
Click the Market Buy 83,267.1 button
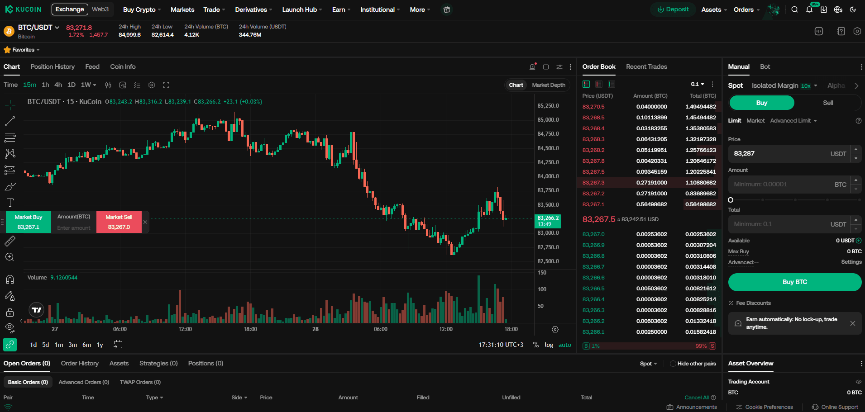click(29, 222)
